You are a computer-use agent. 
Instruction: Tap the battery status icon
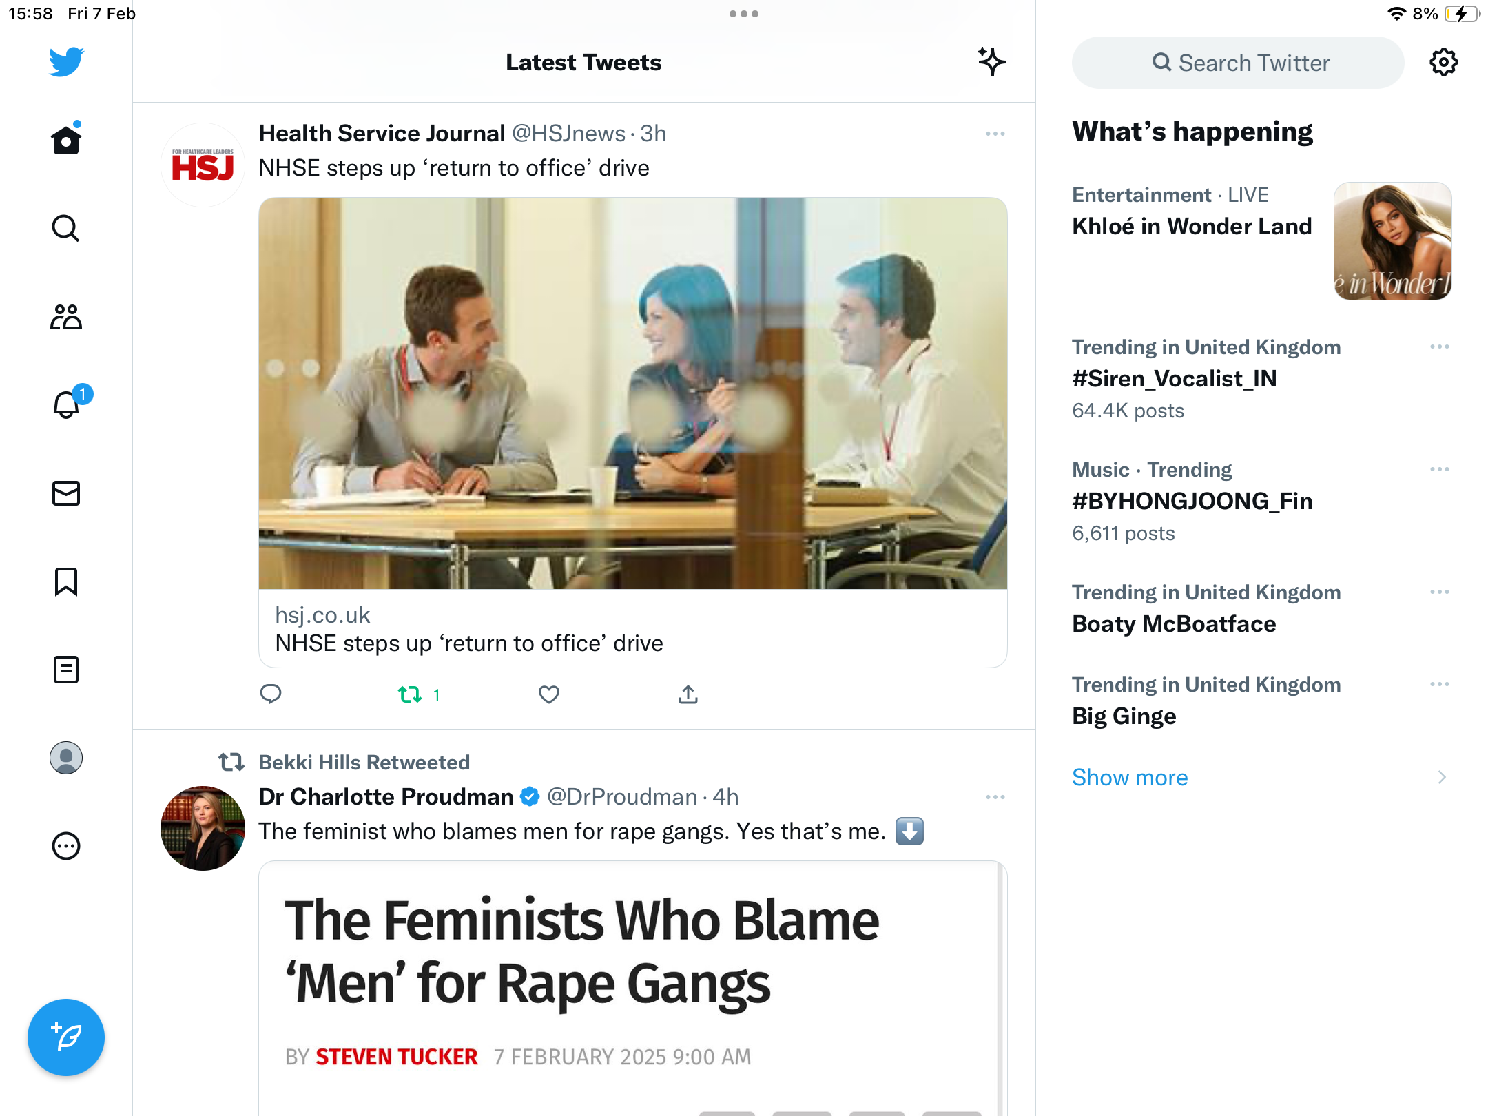coord(1461,14)
